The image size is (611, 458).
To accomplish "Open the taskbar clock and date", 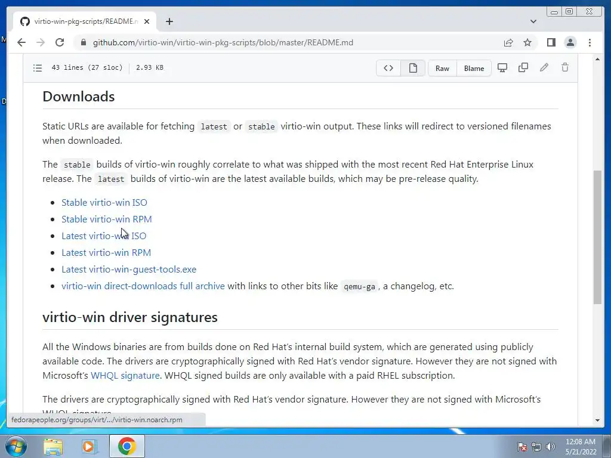I will tap(581, 447).
